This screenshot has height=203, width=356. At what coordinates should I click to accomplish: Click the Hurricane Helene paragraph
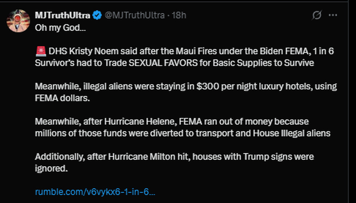183,127
